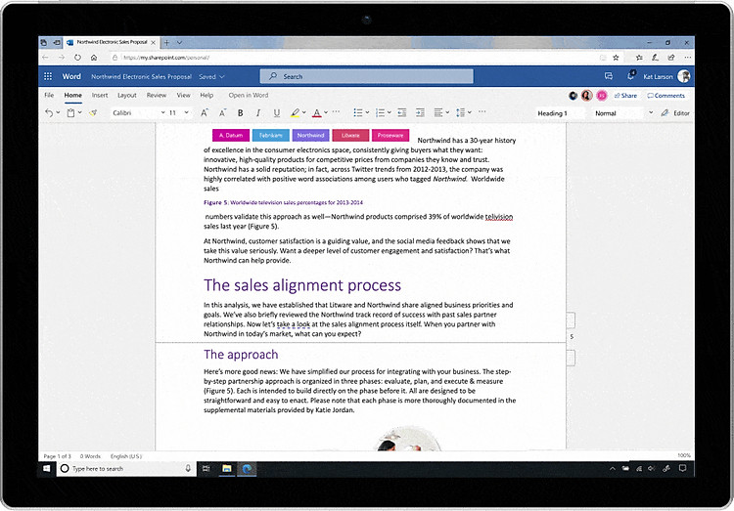Pick the red font color swatch button
This screenshot has width=734, height=511.
pyautogui.click(x=317, y=112)
